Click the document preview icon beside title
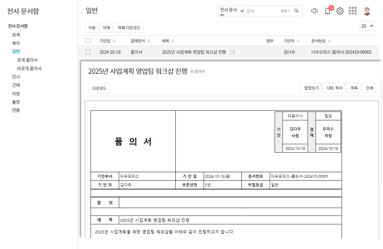383x249 pixels. [233, 52]
